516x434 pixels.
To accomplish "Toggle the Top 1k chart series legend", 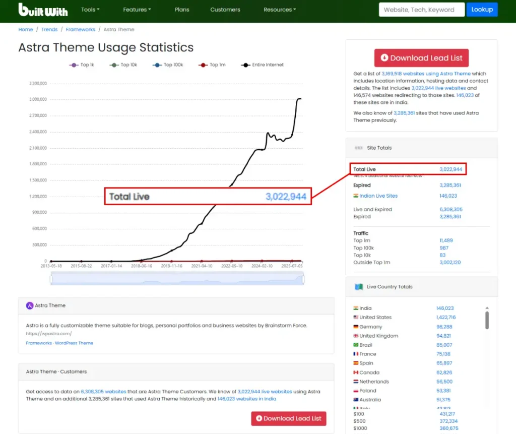I will (81, 65).
